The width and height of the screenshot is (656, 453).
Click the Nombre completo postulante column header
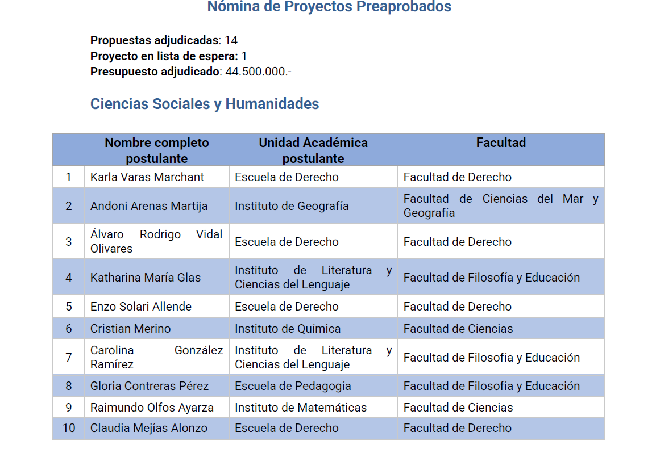(156, 150)
